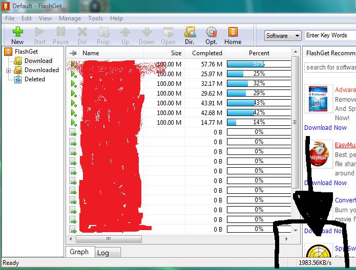Click horizontal scrollbar right arrow
Viewport: 356px width, 270px height.
click(286, 239)
